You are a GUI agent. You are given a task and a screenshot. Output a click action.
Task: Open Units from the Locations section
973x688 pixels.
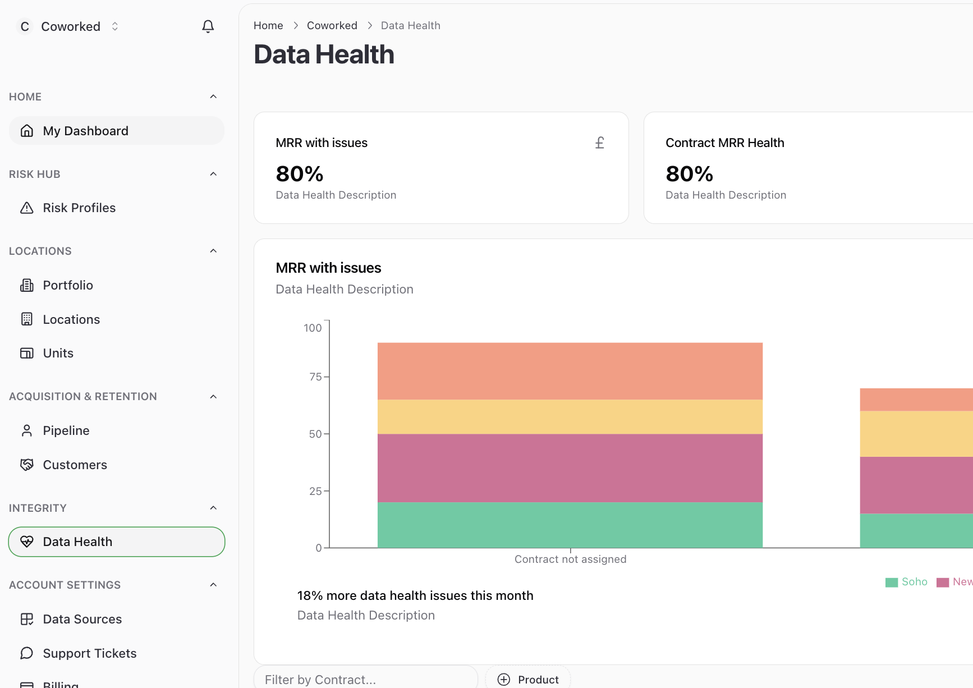(58, 353)
